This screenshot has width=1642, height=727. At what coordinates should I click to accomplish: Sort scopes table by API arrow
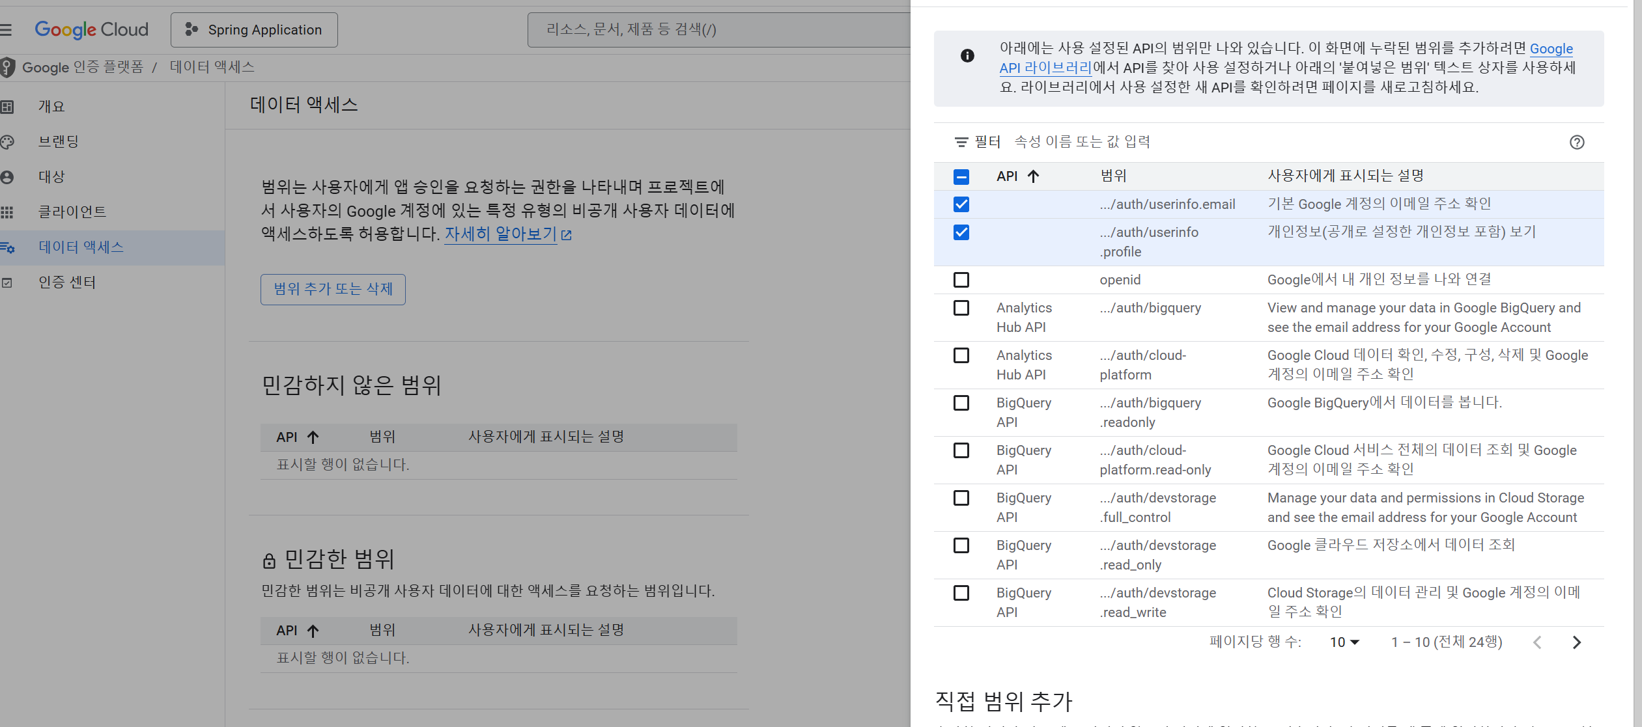click(1033, 176)
